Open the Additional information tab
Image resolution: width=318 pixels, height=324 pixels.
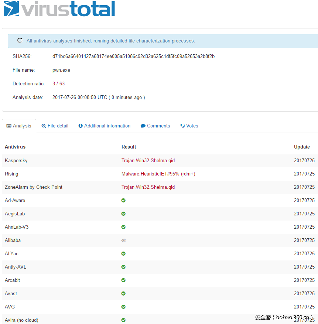point(105,126)
